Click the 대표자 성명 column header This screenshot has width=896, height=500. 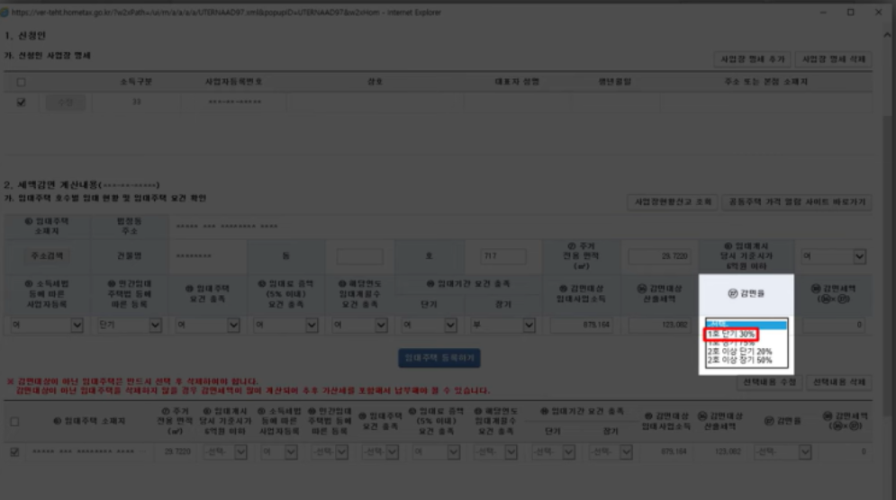(517, 82)
